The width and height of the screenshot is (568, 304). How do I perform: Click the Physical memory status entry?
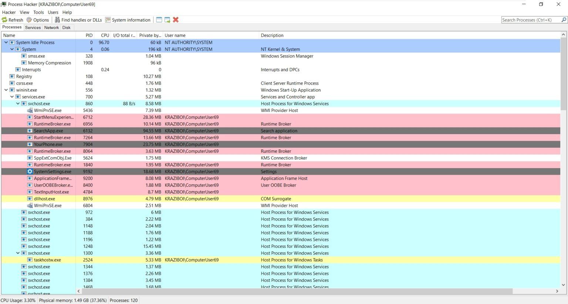[73, 300]
